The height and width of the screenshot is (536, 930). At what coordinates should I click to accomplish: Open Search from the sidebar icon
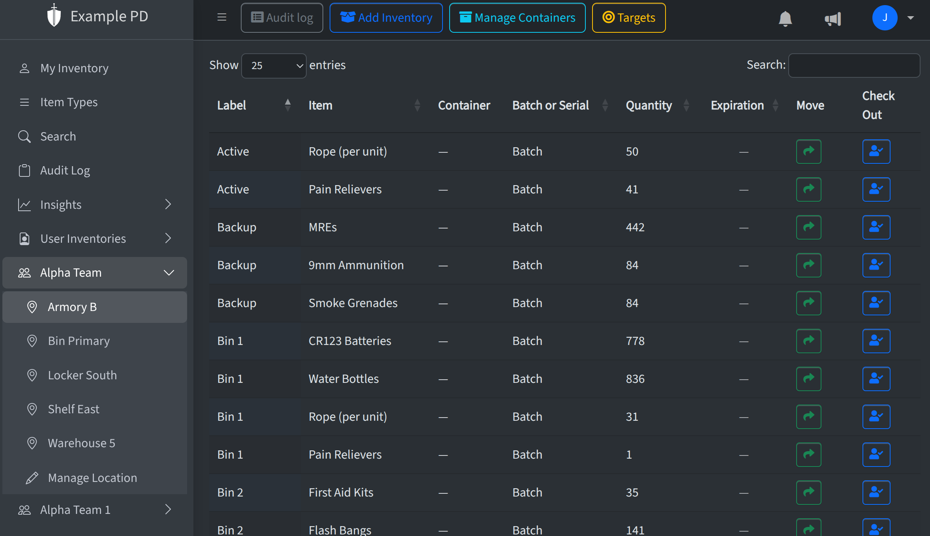[24, 136]
